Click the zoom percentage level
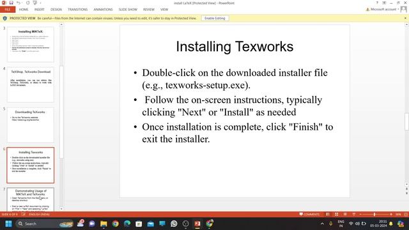This screenshot has height=230, width=409. click(398, 215)
